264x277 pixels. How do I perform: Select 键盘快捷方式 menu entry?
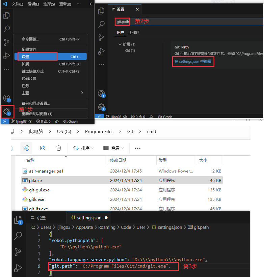click(x=51, y=71)
